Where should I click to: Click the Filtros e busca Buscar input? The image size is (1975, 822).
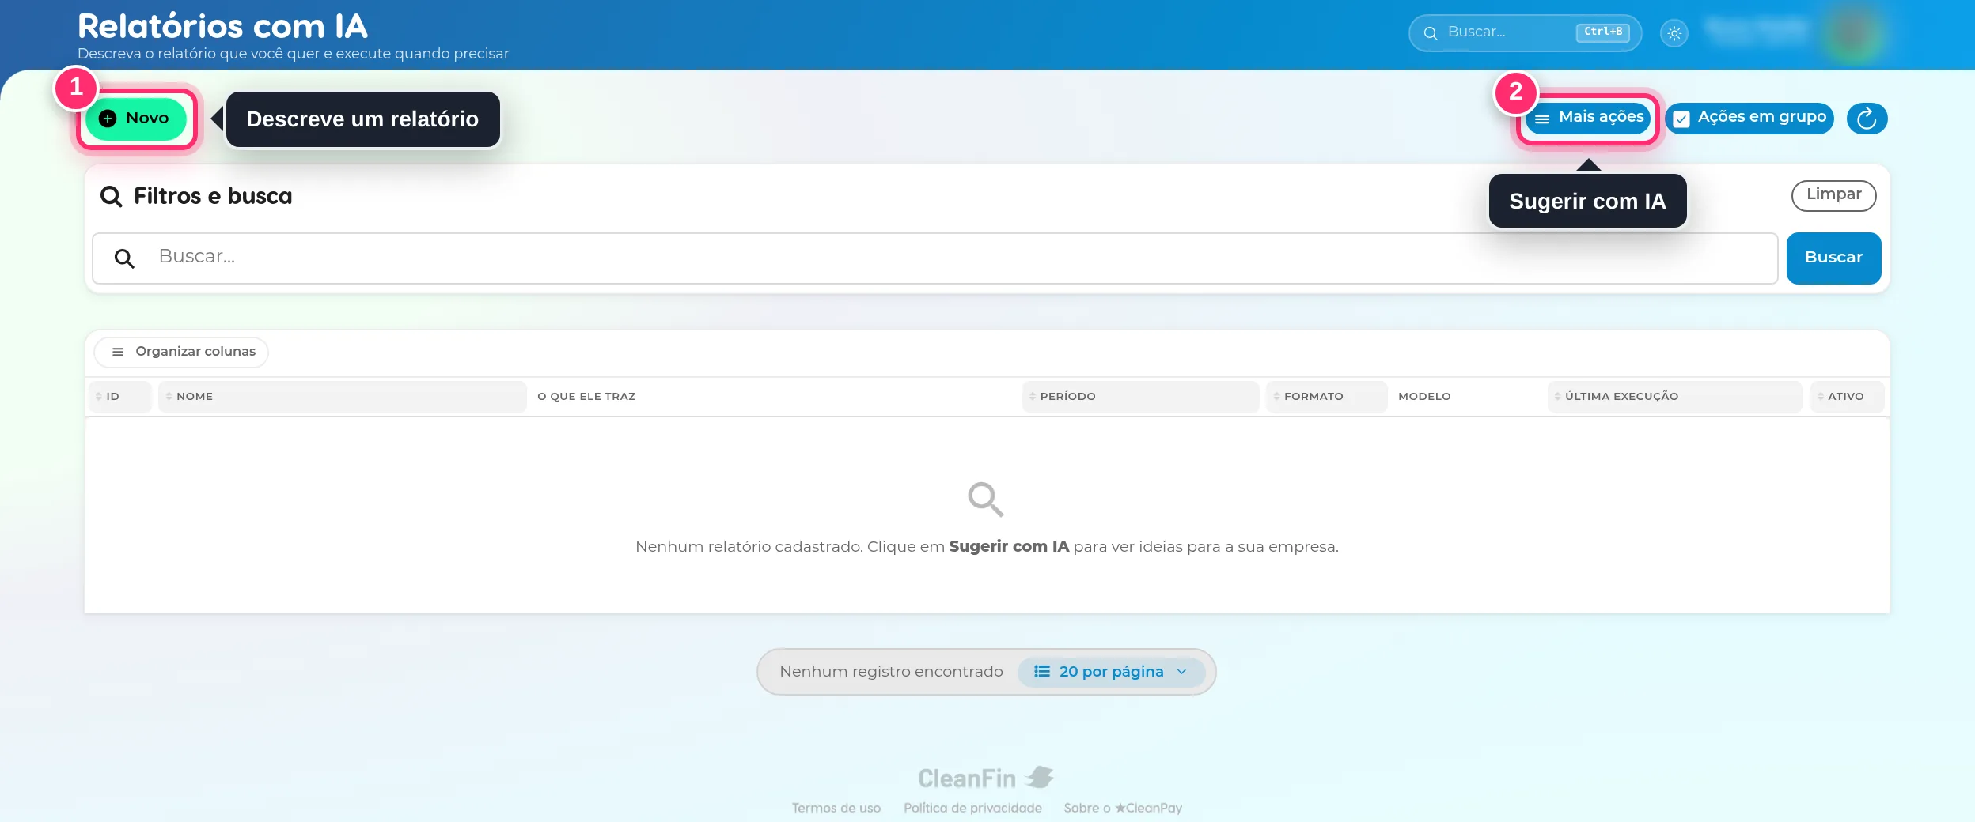[934, 258]
